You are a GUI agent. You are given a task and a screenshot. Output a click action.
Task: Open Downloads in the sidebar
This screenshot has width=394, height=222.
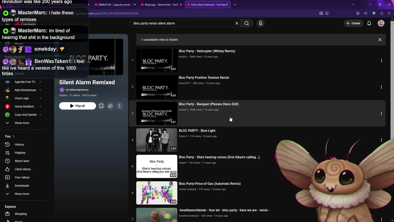[22, 186]
